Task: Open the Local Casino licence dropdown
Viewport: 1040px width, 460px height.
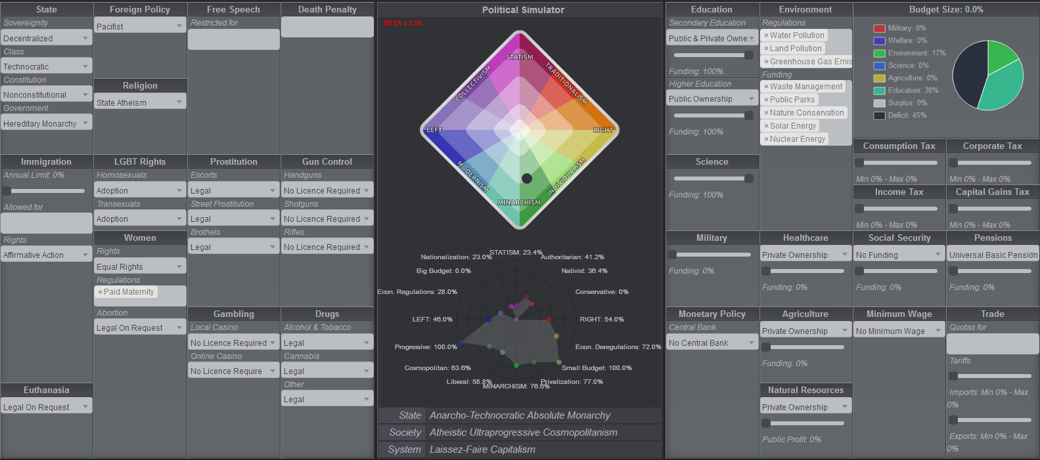Action: click(x=234, y=343)
